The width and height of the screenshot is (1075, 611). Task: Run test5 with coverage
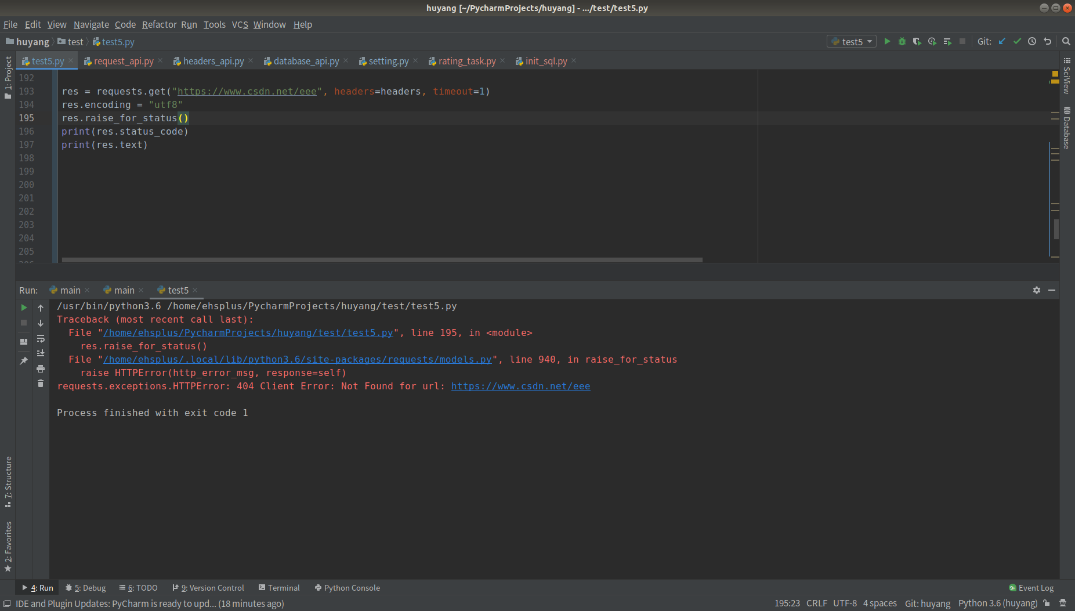[917, 41]
